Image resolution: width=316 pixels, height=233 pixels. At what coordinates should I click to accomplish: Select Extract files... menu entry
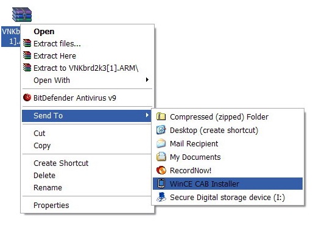coord(87,43)
